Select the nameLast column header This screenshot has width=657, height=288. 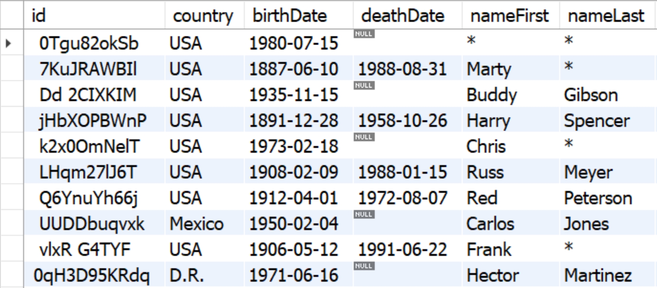coord(606,16)
